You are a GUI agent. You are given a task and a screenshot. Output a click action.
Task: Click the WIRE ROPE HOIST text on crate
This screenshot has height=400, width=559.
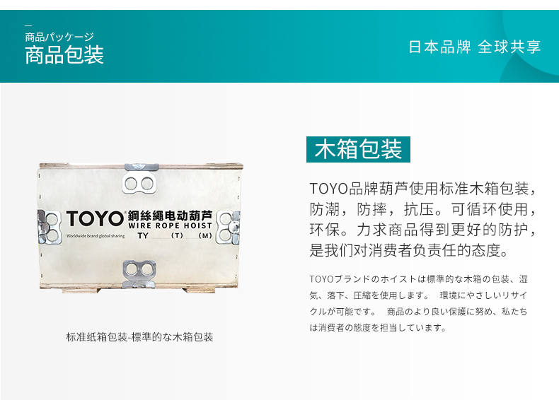click(x=170, y=226)
